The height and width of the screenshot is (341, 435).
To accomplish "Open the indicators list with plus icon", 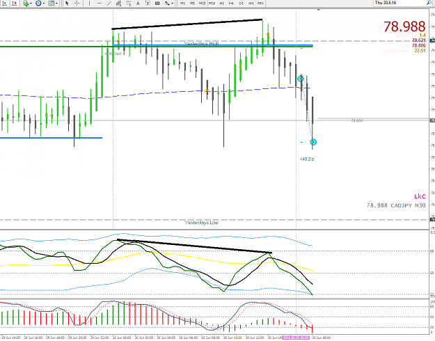I will tap(26, 3).
